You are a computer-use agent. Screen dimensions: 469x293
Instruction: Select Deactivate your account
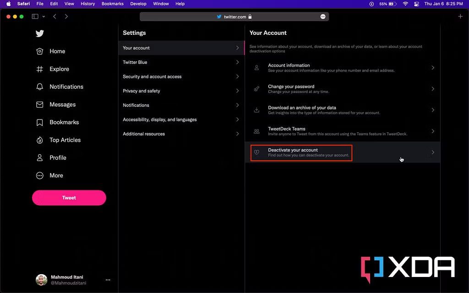[x=301, y=152]
